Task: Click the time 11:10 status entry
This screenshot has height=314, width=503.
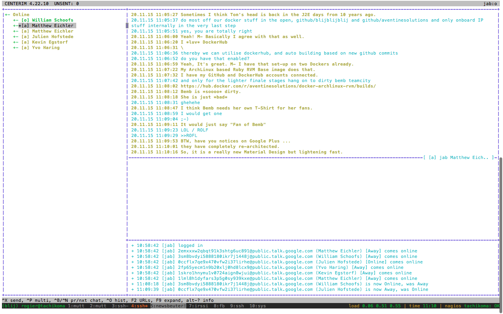Action: tap(422, 306)
